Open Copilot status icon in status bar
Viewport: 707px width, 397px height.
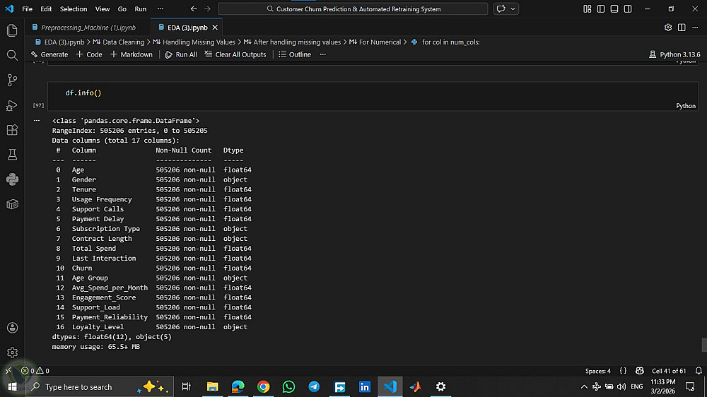pyautogui.click(x=639, y=371)
